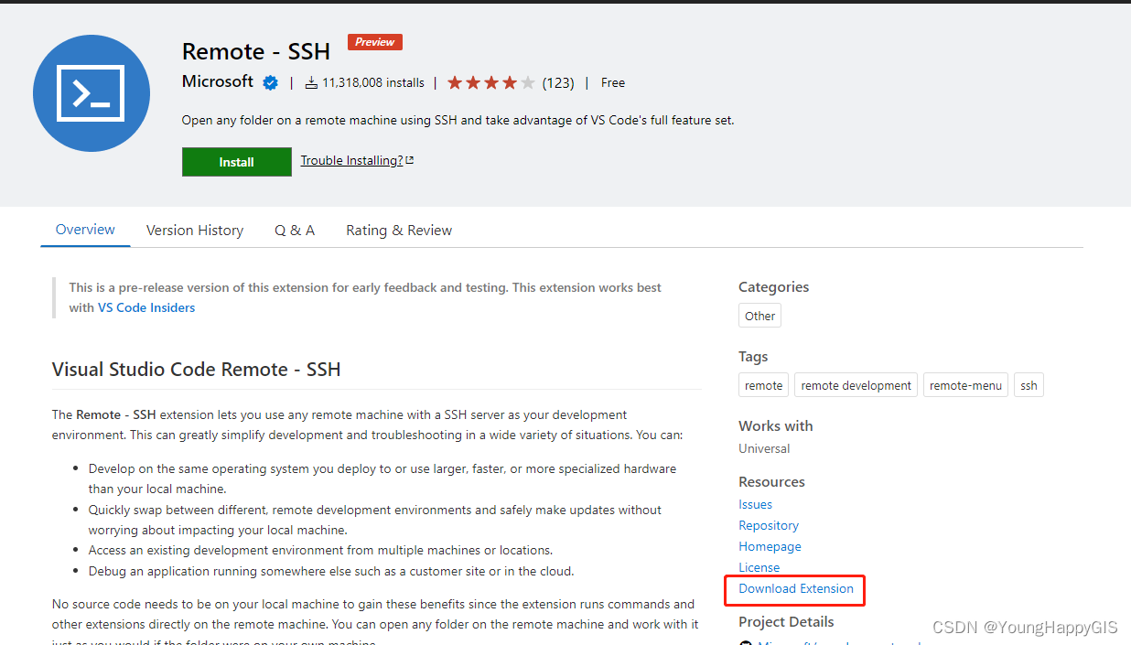Click the Other category tag

(760, 316)
